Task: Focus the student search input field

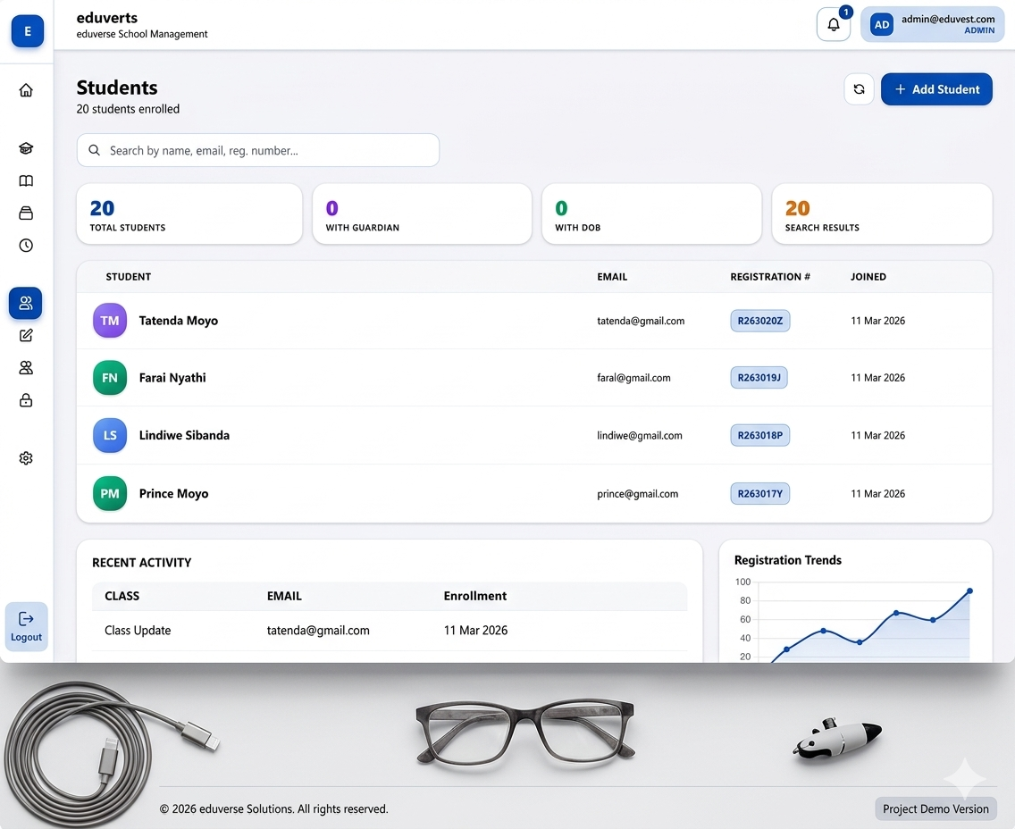Action: click(258, 150)
